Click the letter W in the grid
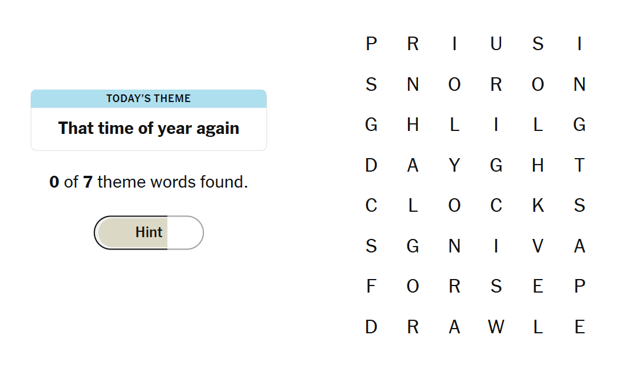This screenshot has height=374, width=629. tap(496, 327)
